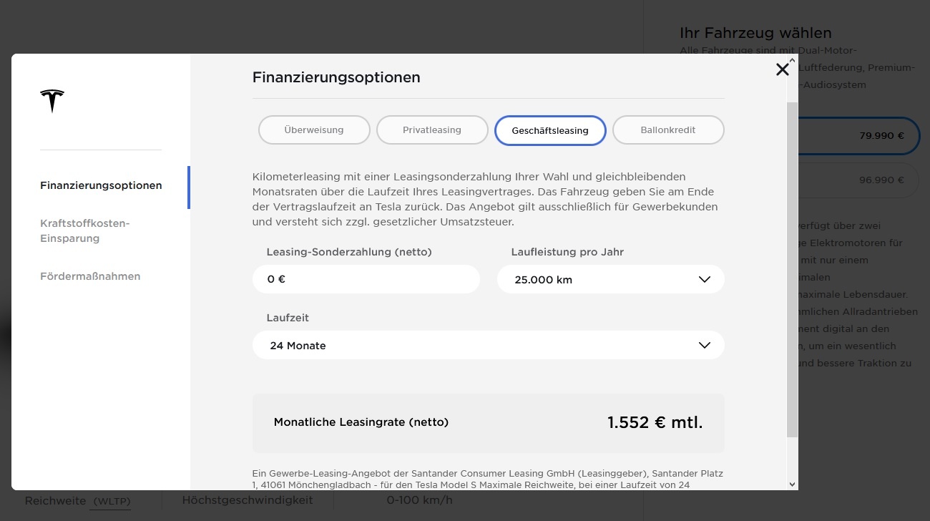930x521 pixels.
Task: Go to Kraftstoffkosten-Einsparung section
Action: tap(85, 230)
